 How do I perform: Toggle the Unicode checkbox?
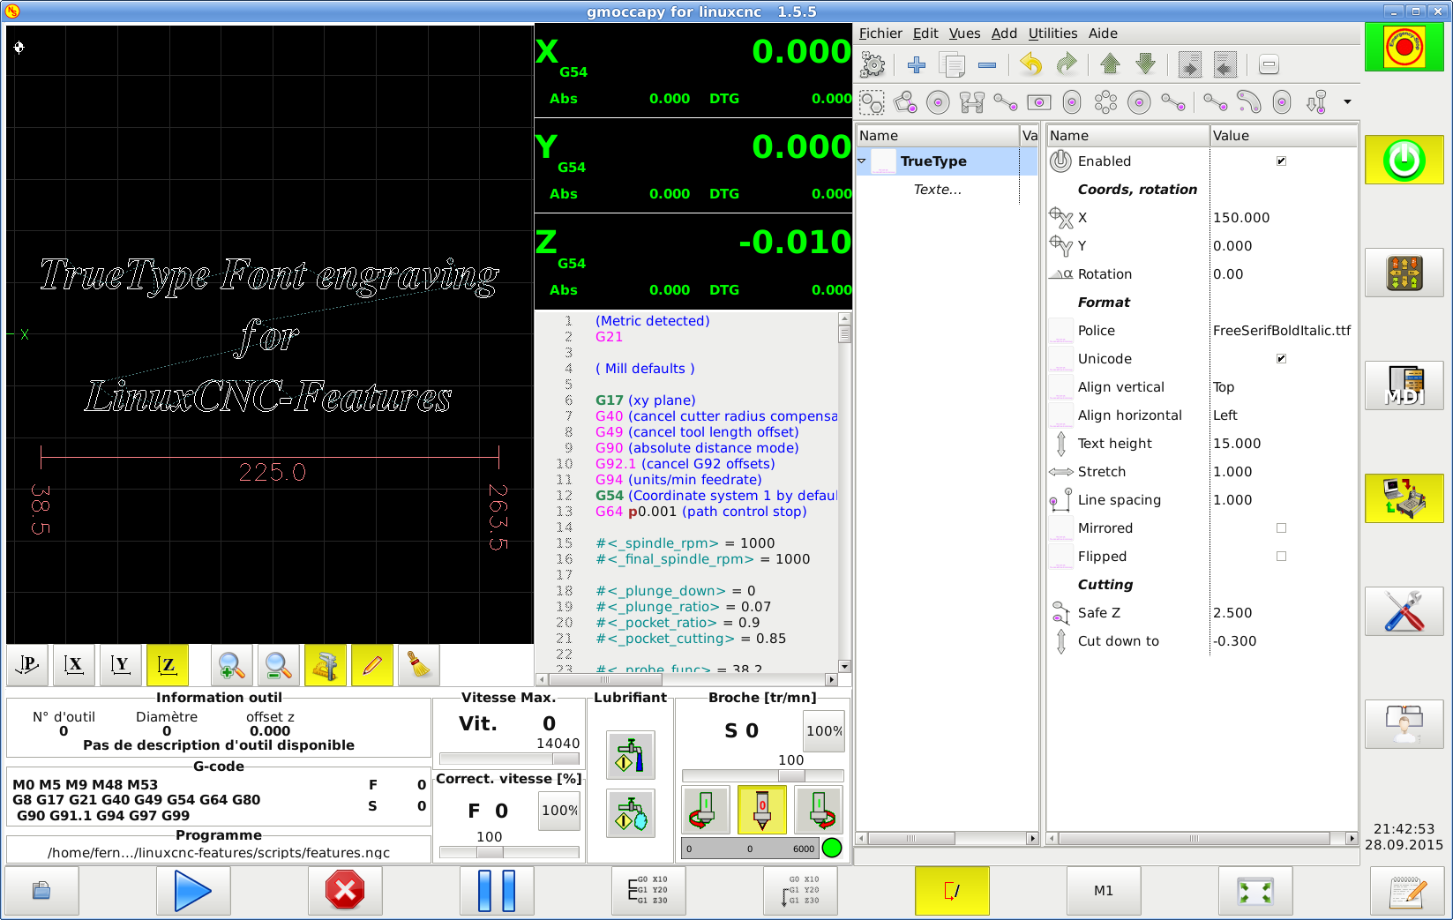pyautogui.click(x=1281, y=358)
